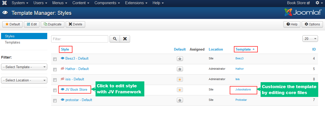325x113 pixels.
Task: Tick the checkbox for JV Book Store
Action: click(55, 90)
